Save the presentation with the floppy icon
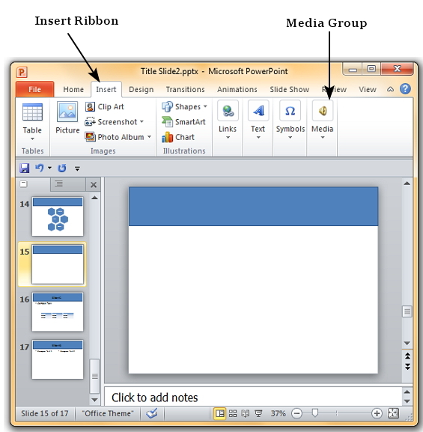 [25, 168]
